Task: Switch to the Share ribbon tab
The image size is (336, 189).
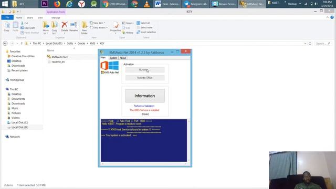Action: click(30, 17)
